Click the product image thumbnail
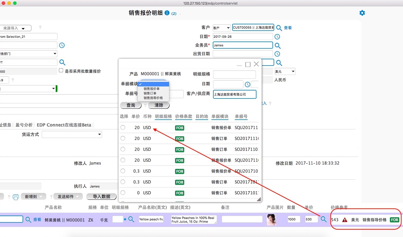Viewport: 403px width, 237px height. coord(271,220)
